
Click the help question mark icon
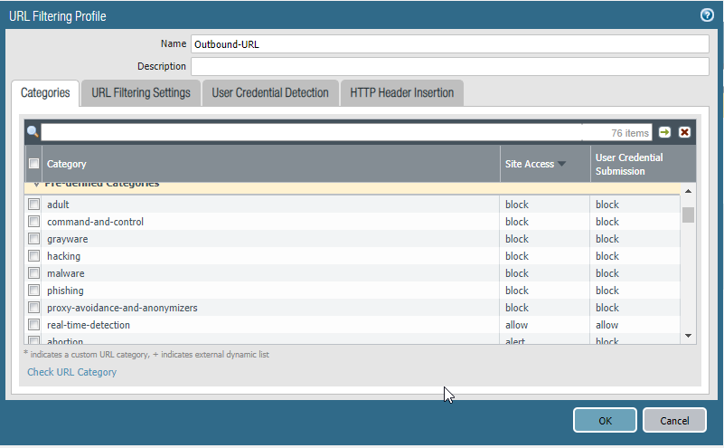click(x=708, y=15)
